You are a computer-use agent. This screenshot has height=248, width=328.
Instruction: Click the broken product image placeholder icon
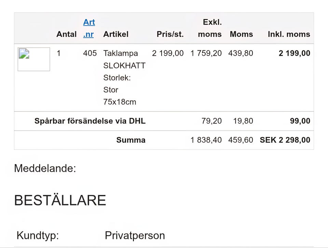pos(24,54)
